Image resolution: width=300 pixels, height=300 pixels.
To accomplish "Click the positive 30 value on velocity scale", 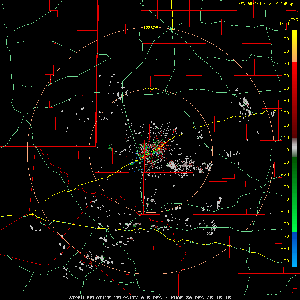I will coord(286,113).
